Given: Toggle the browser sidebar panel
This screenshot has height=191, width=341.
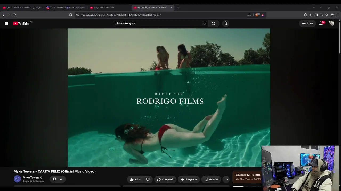Looking at the screenshot, I should pyautogui.click(x=316, y=15).
